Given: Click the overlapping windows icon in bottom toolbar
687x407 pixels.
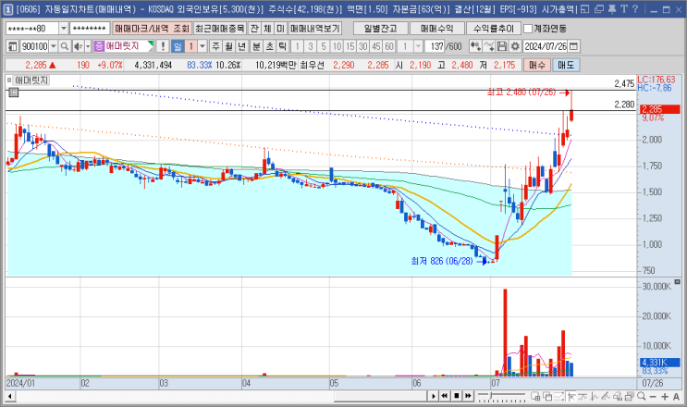Looking at the screenshot, I should click(x=547, y=397).
